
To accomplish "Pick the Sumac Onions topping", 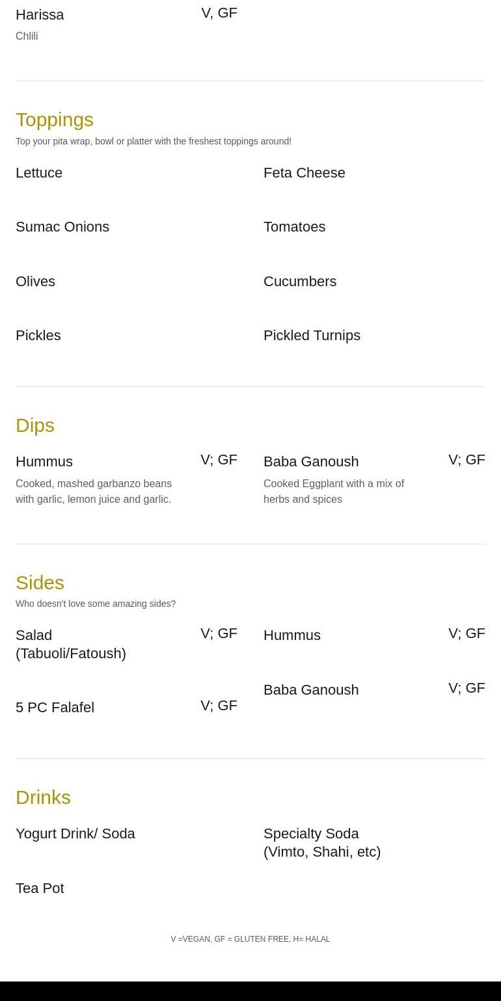I will point(62,227).
